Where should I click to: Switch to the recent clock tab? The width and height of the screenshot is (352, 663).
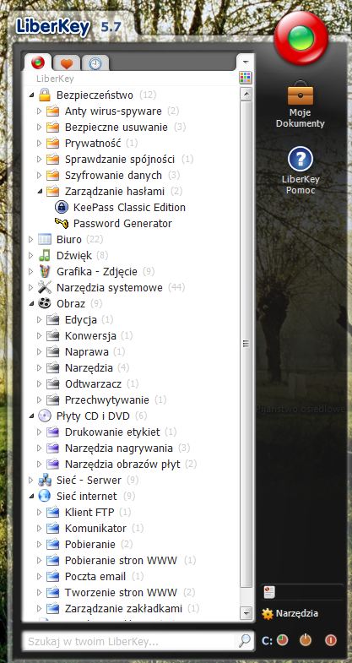95,63
